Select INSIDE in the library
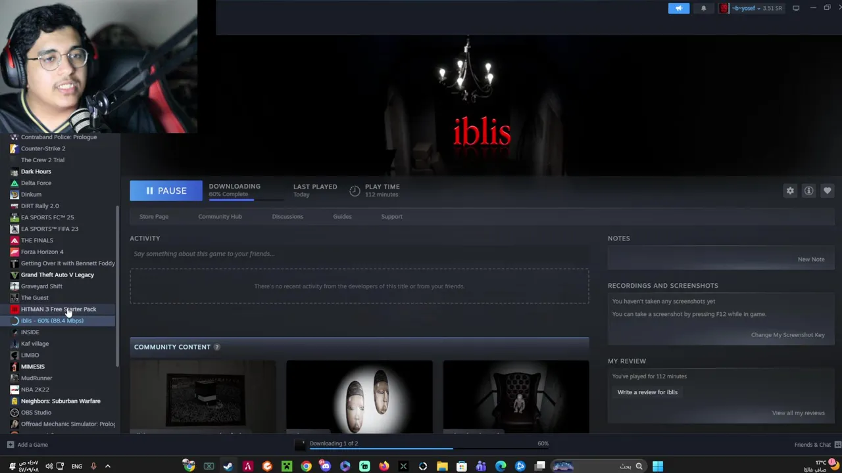842x473 pixels. (30, 332)
